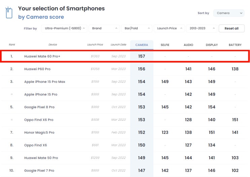Image resolution: width=250 pixels, height=177 pixels.
Task: Click selfie score 149 for iPhone 15 Pro Max
Action: coord(165,82)
